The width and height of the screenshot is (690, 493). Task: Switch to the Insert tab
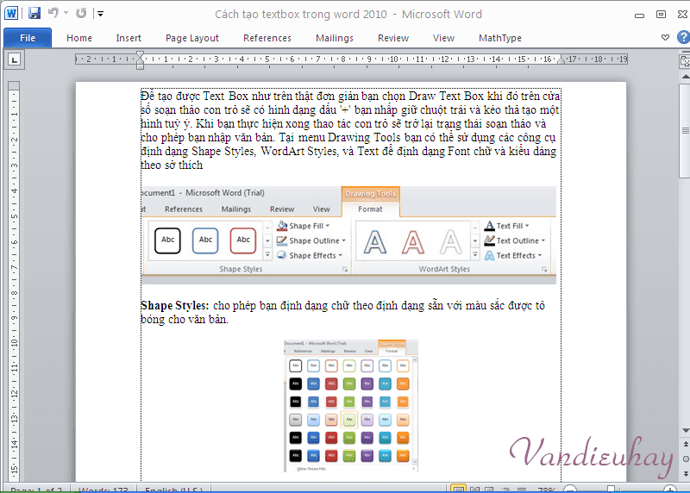click(129, 38)
